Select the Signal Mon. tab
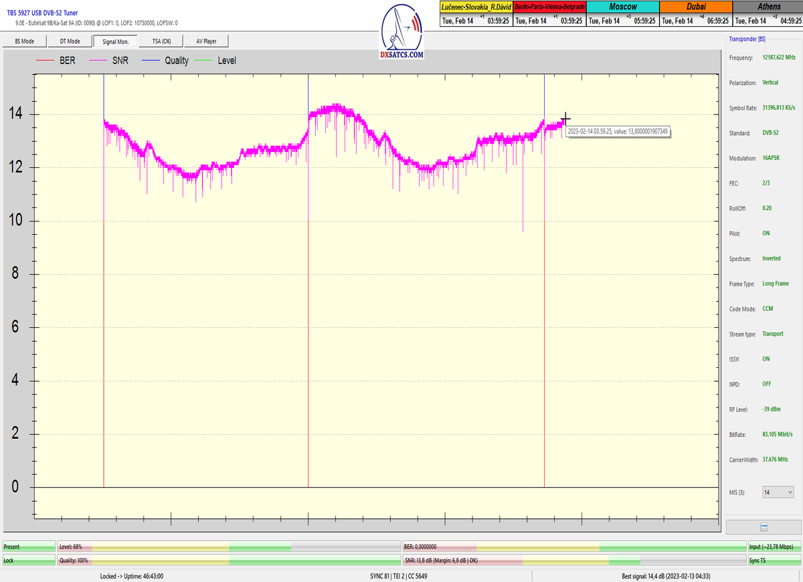This screenshot has width=803, height=582. [115, 41]
